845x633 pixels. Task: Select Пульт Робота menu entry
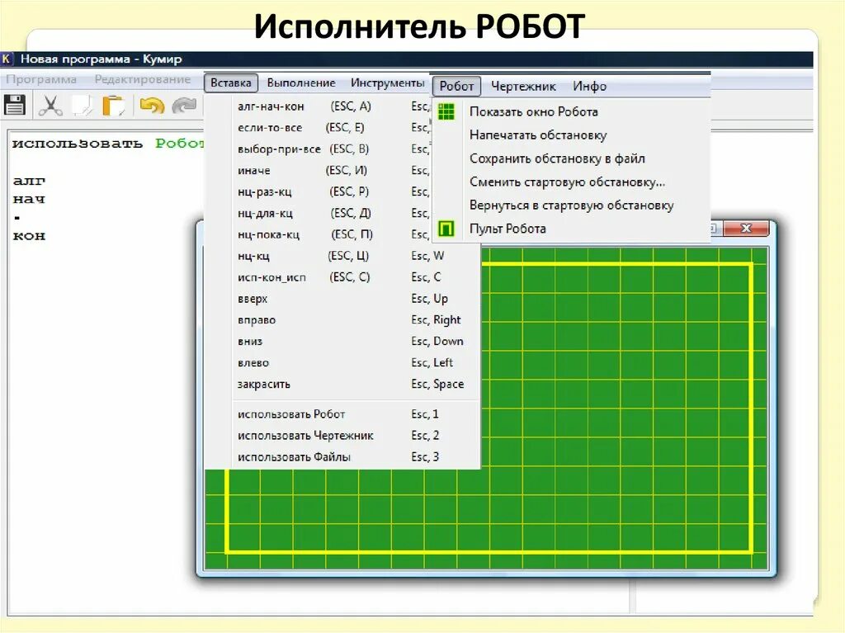click(x=571, y=229)
